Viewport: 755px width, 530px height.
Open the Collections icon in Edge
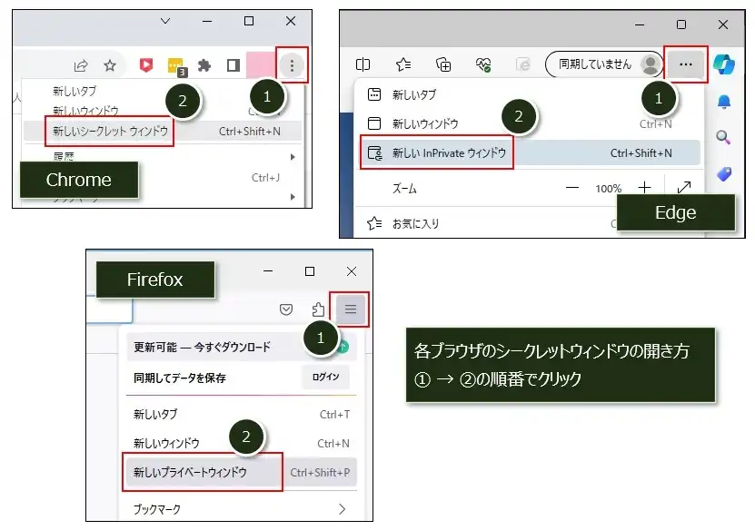[443, 64]
